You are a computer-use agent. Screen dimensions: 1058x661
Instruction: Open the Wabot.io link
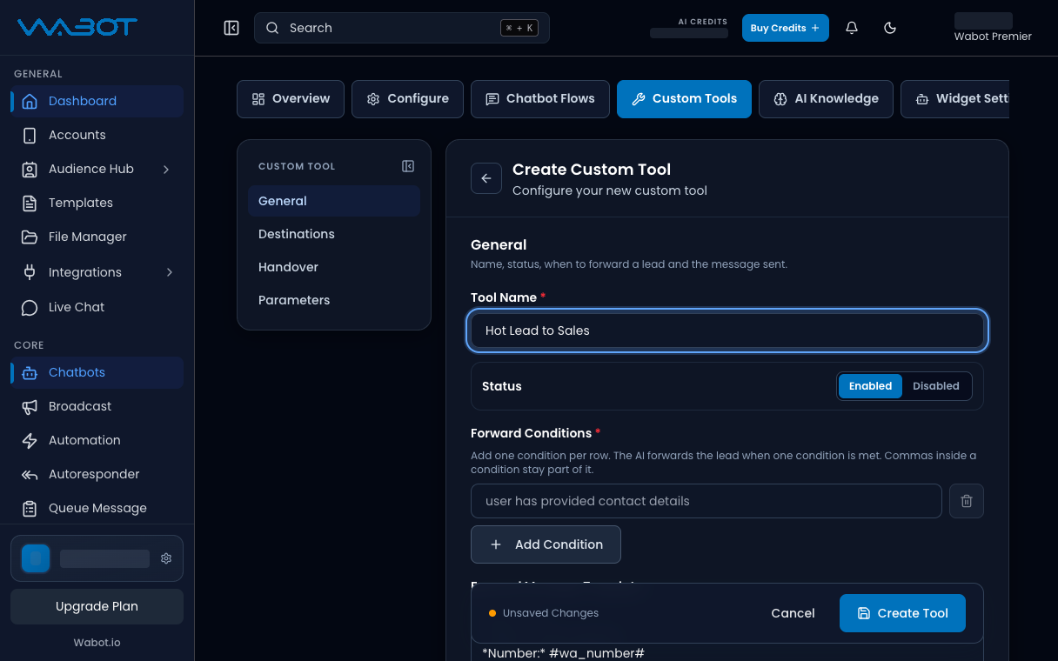pyautogui.click(x=97, y=643)
